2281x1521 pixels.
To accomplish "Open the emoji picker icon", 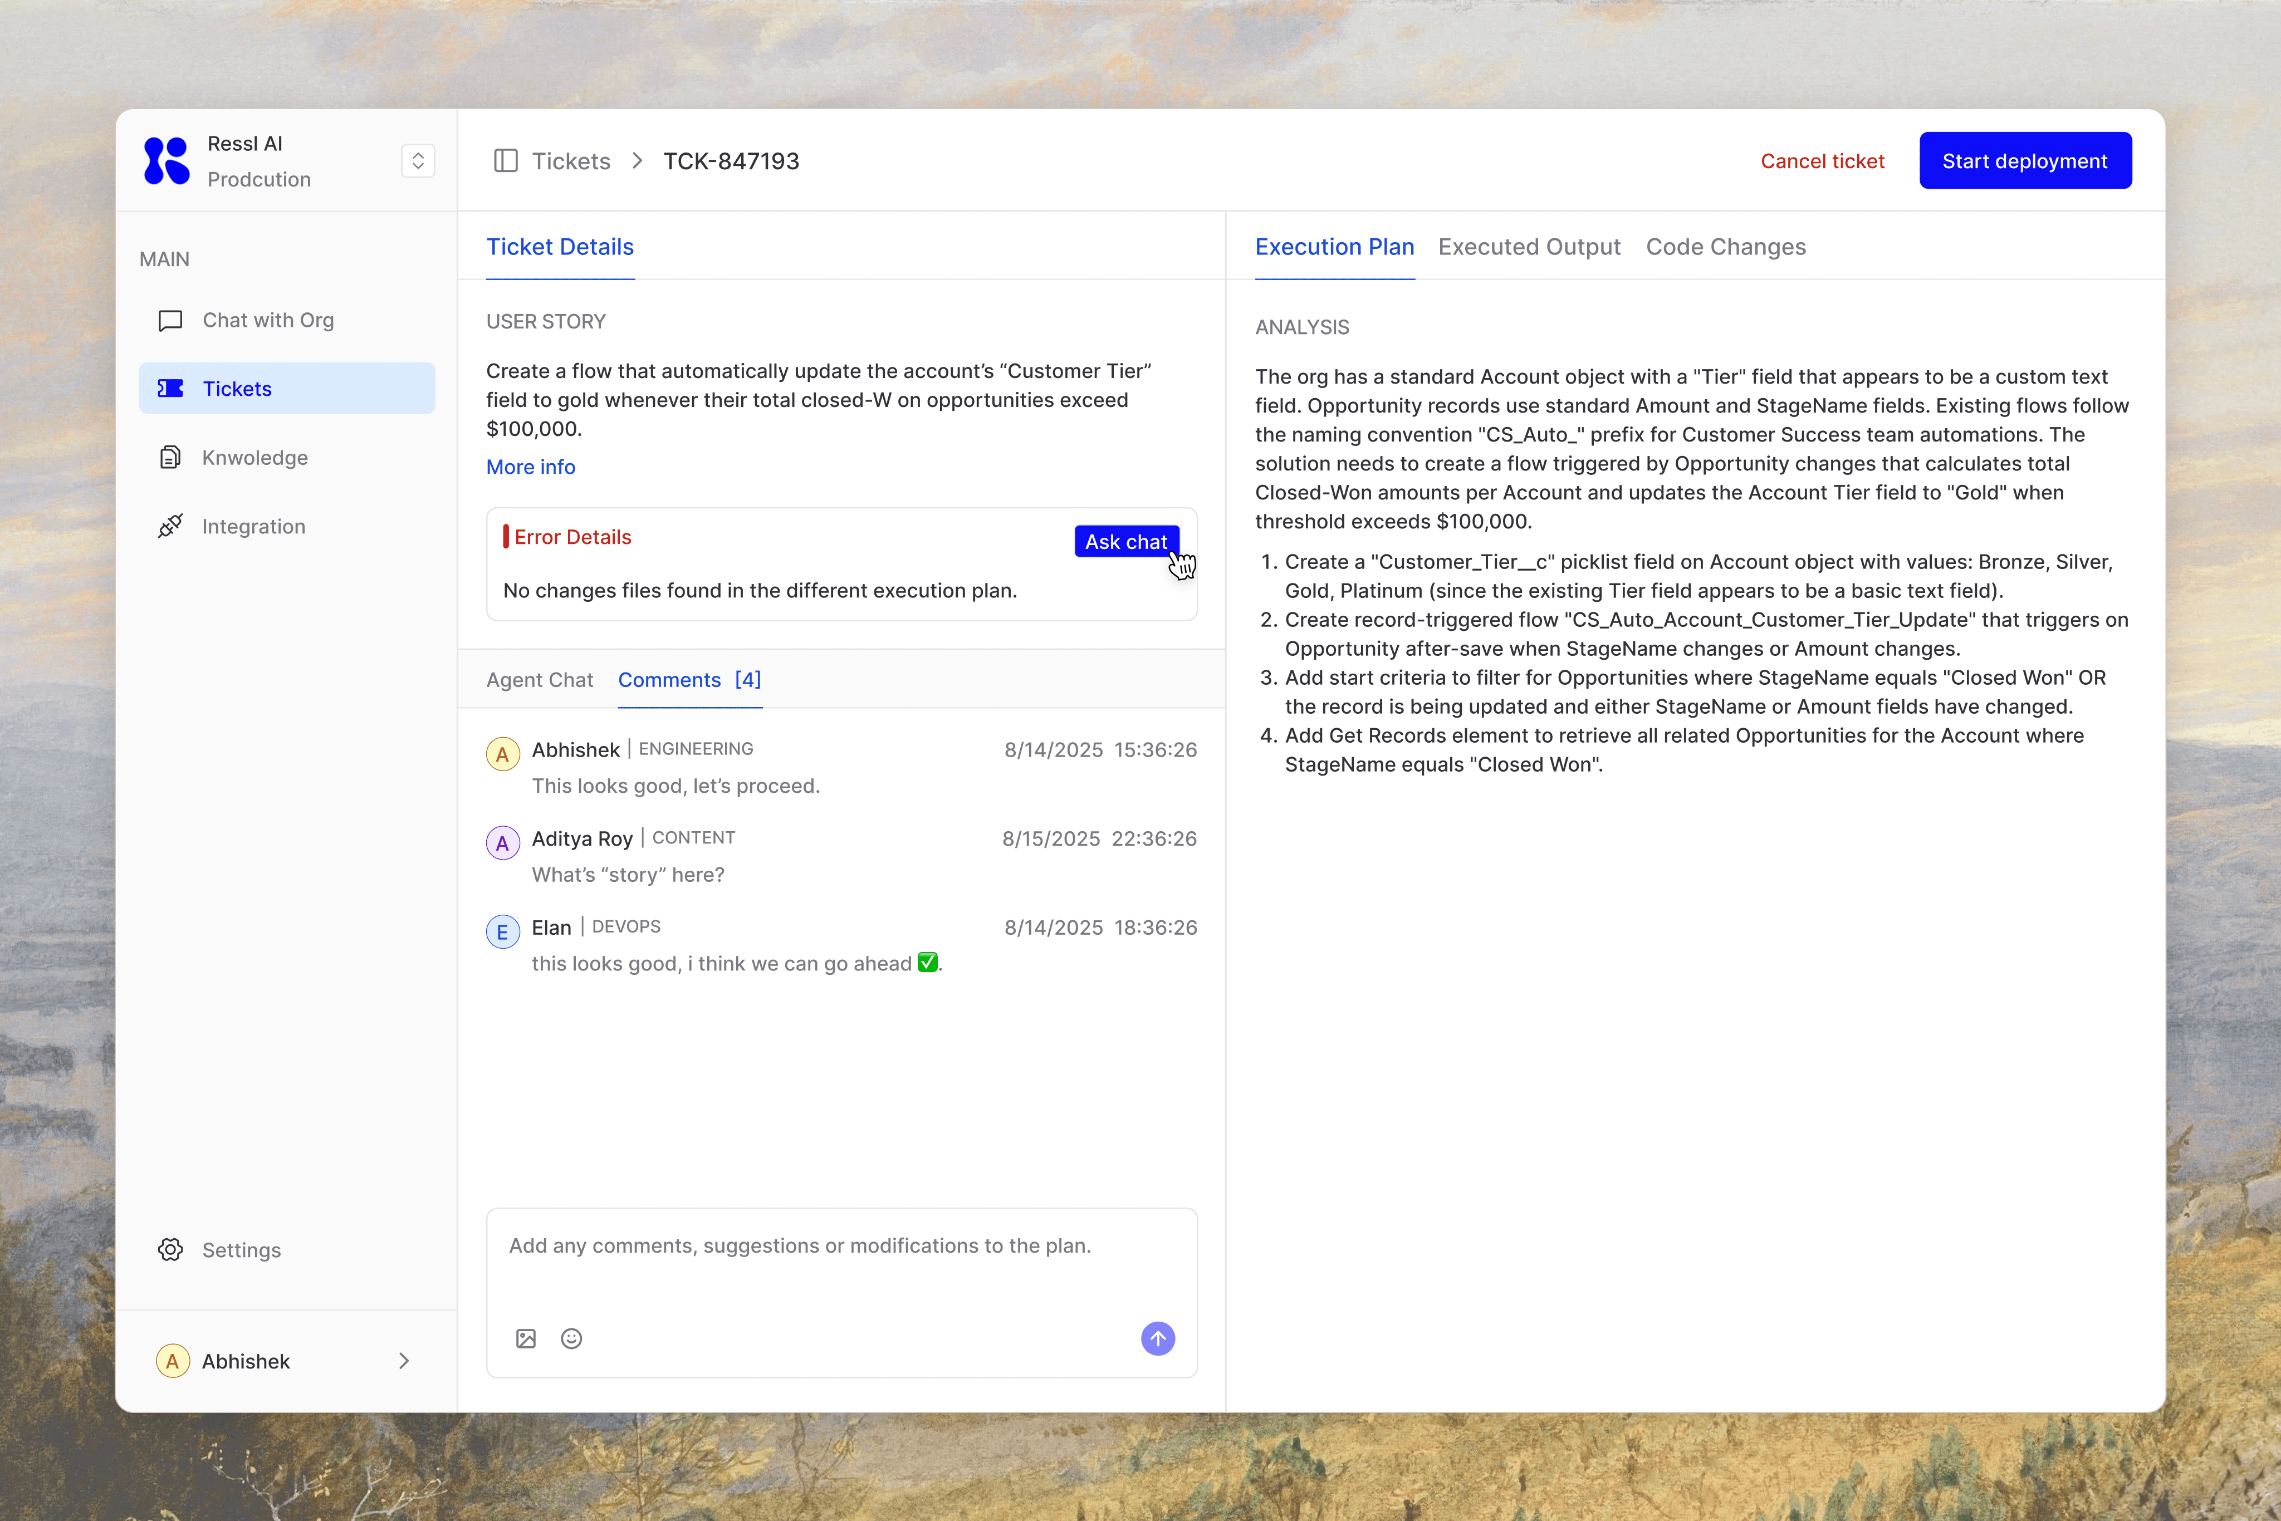I will [571, 1338].
